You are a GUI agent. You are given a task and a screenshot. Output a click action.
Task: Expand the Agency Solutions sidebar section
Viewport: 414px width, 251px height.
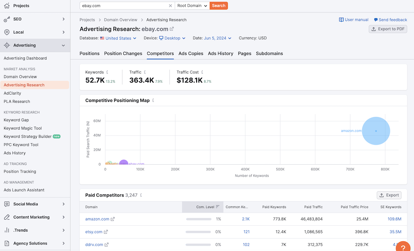click(63, 243)
